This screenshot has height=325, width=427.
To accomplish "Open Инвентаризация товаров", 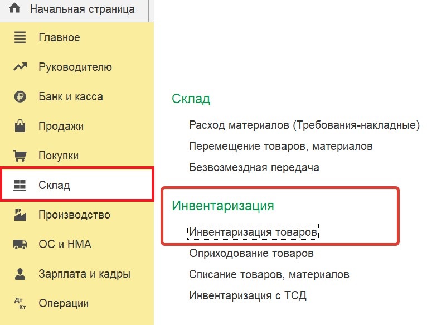I will coord(253,232).
